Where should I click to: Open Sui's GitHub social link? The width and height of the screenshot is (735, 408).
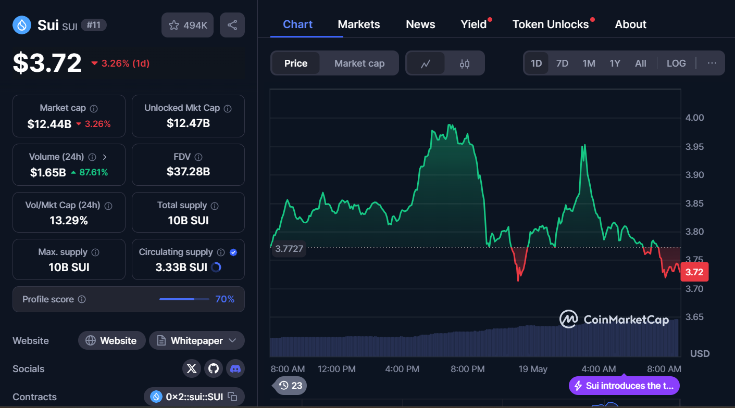point(214,368)
